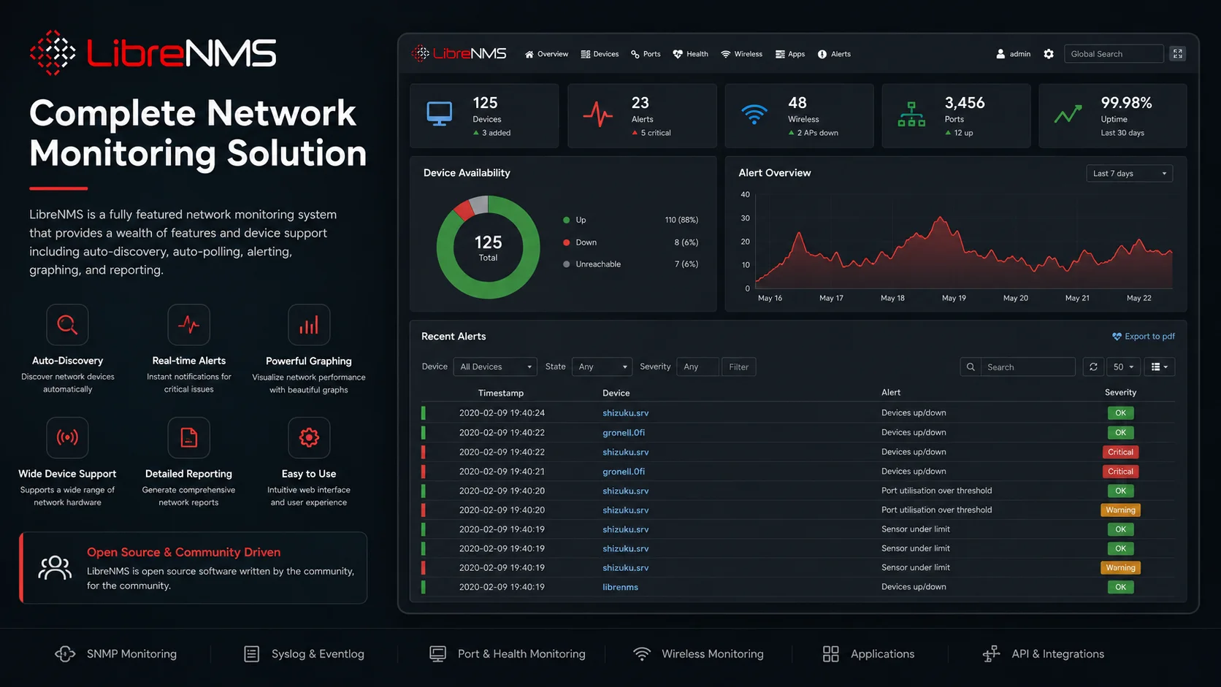The image size is (1221, 687).
Task: Refresh the Recent Alerts table
Action: [1093, 367]
